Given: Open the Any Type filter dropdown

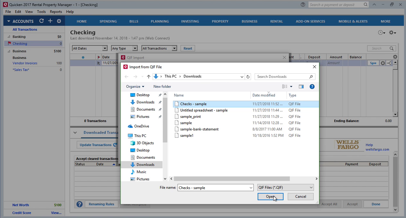Looking at the screenshot, I should pos(135,48).
